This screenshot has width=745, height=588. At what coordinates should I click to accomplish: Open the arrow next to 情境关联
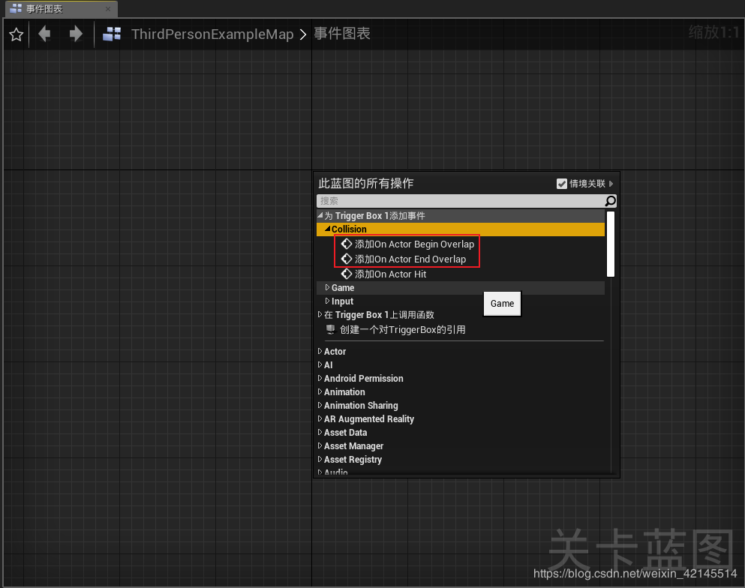pyautogui.click(x=611, y=184)
